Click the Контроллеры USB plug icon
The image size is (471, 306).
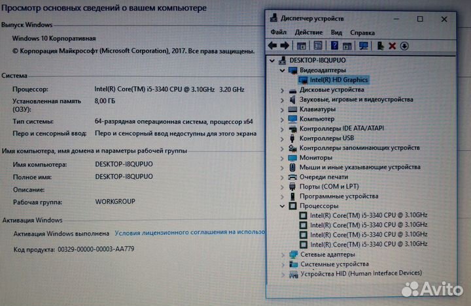point(292,138)
